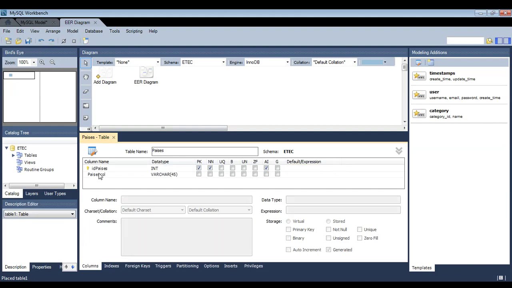512x288 pixels.
Task: Switch to the Foreign Keys tab
Action: tap(137, 266)
